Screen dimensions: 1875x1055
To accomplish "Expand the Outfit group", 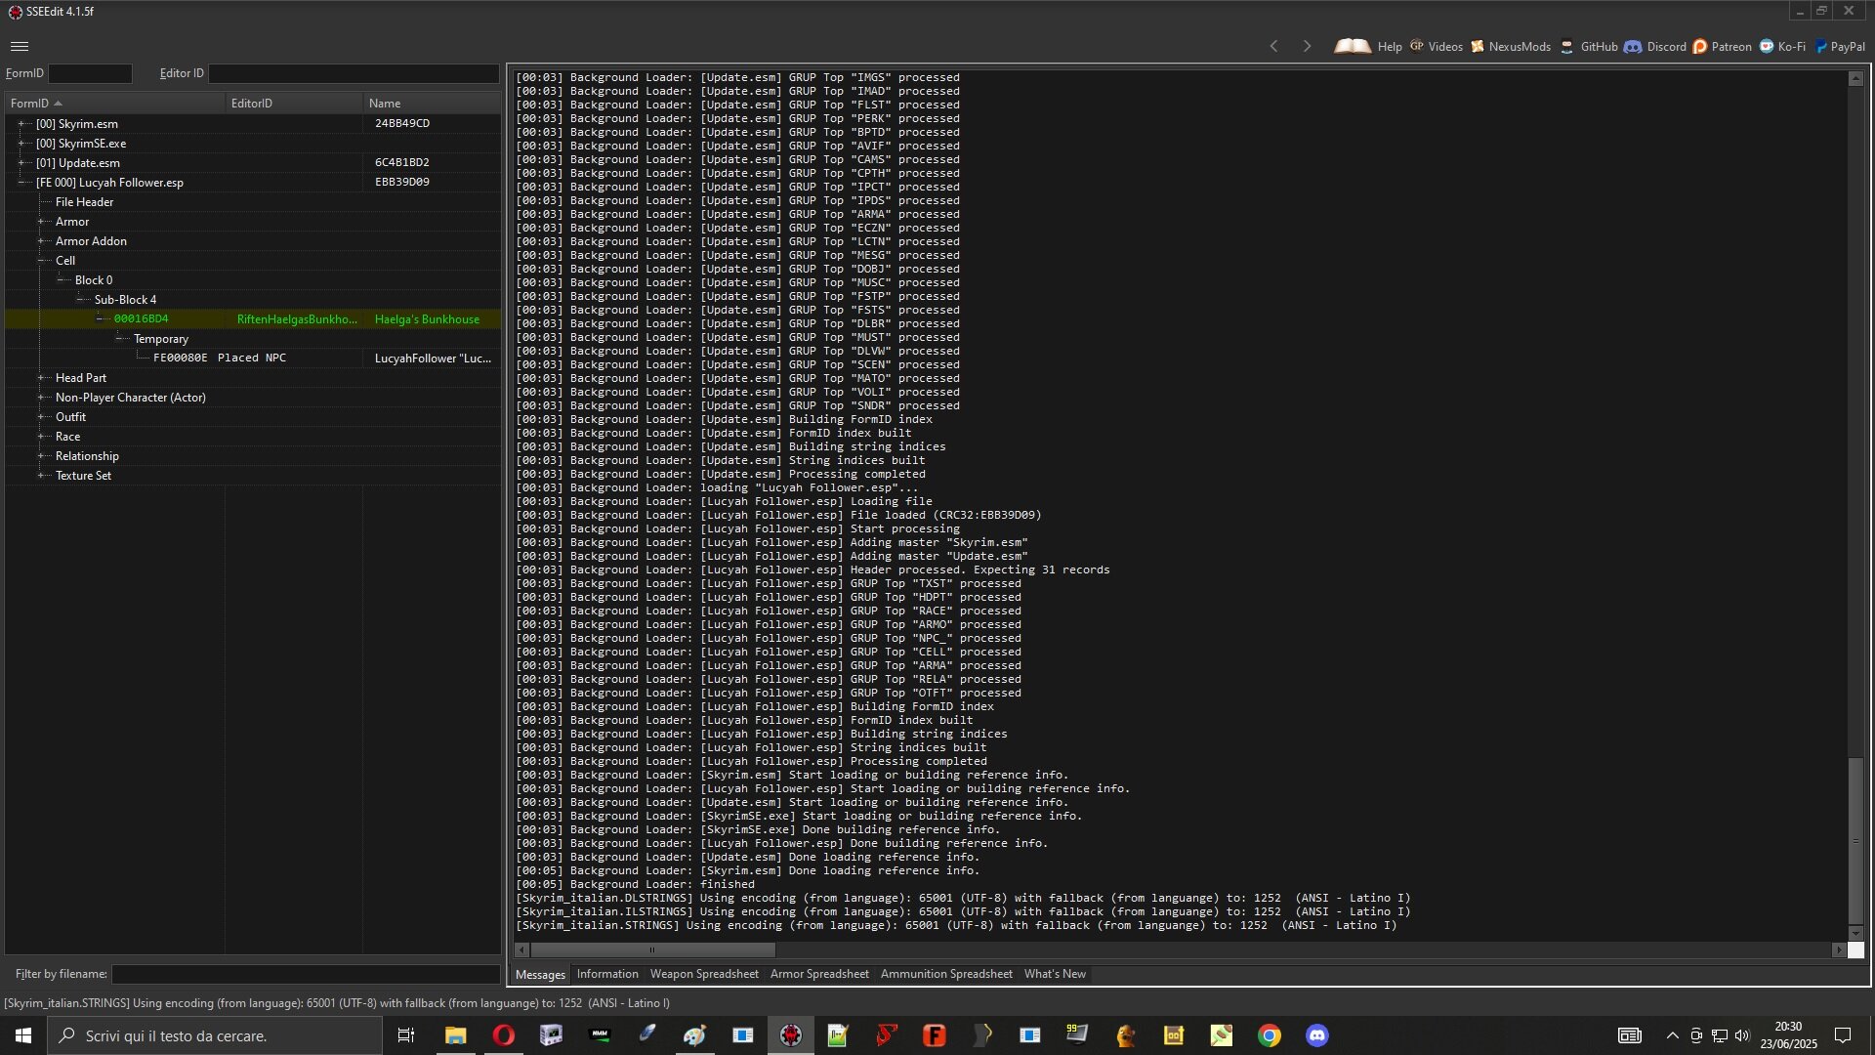I will click(x=40, y=417).
